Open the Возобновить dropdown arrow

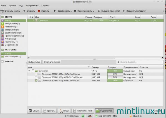click(x=71, y=11)
